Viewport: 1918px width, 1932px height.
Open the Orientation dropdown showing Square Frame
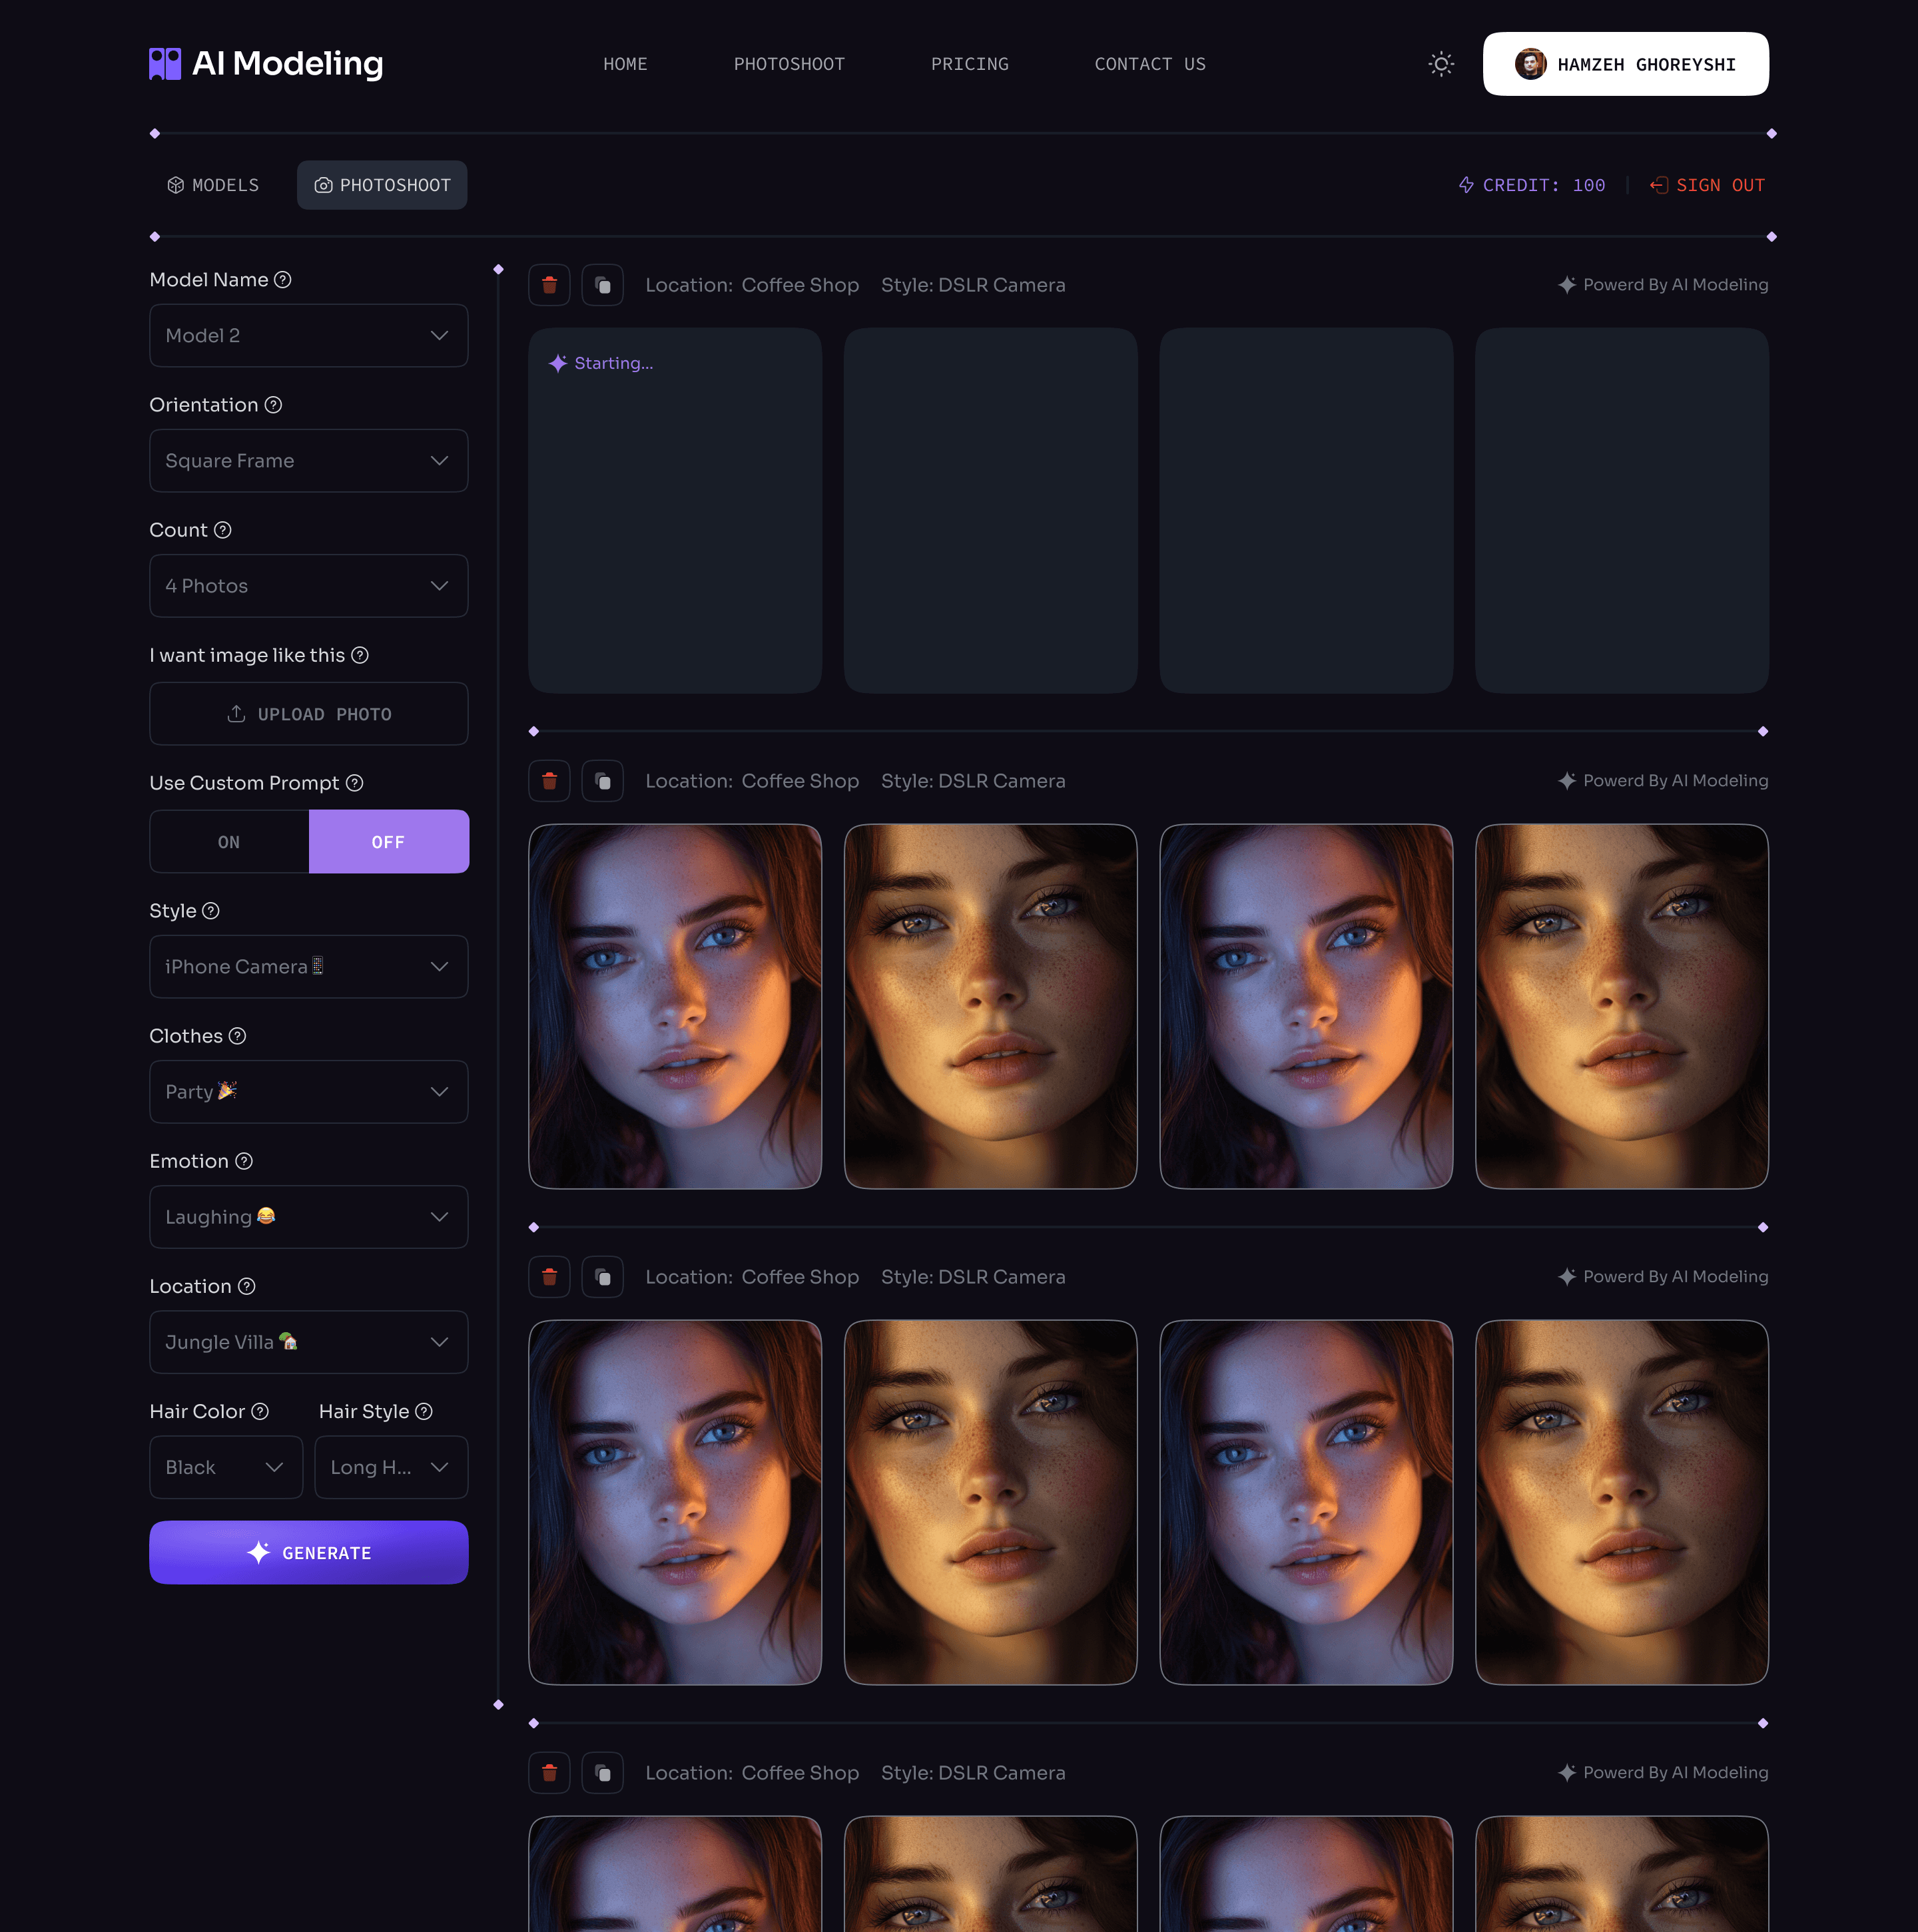(308, 461)
